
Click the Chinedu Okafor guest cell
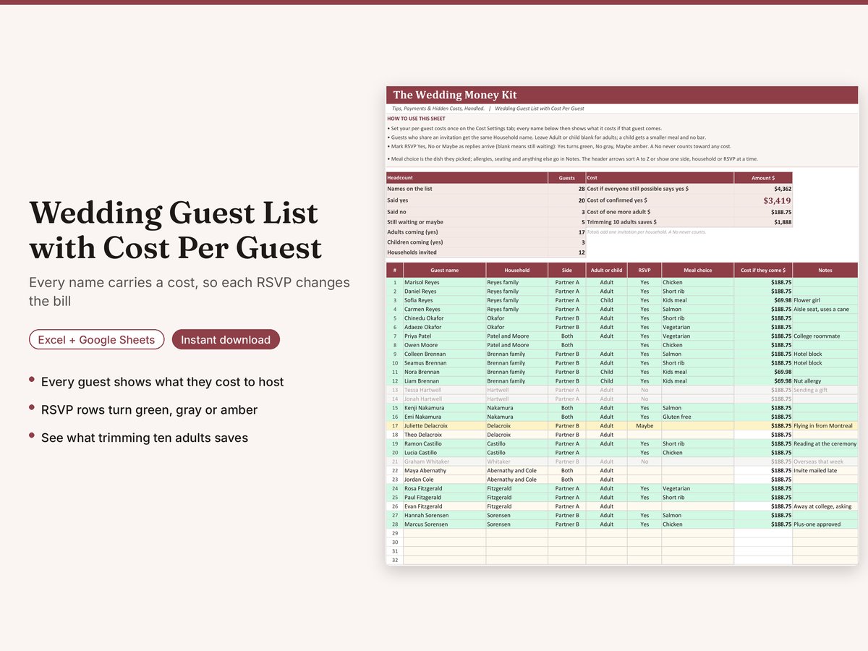(444, 318)
